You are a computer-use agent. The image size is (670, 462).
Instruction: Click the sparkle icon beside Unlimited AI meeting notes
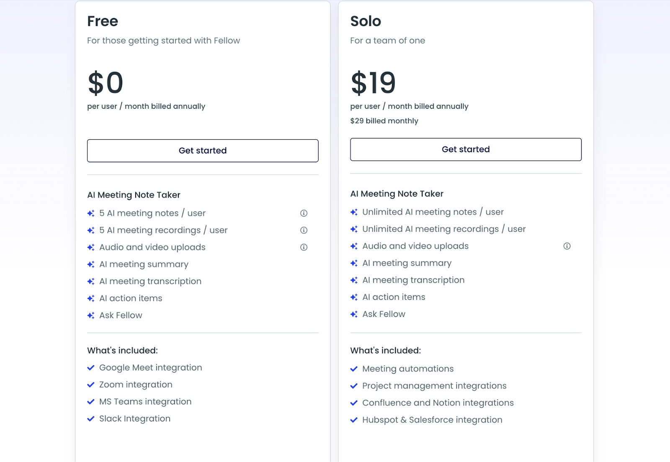click(x=354, y=212)
